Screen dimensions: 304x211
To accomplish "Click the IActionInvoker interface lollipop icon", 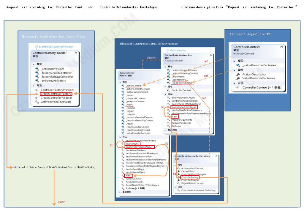I will click(168, 51).
